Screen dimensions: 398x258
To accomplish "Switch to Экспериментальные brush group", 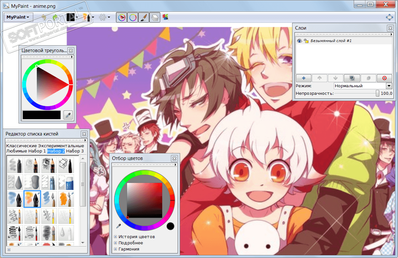I will point(61,146).
